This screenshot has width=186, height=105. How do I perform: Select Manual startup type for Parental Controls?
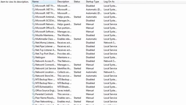coord(90,94)
